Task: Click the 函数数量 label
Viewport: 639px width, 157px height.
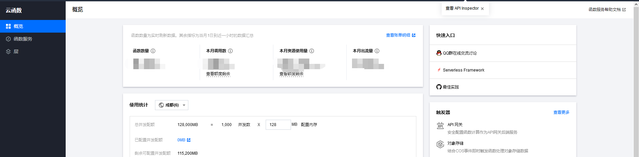Action: coord(141,51)
